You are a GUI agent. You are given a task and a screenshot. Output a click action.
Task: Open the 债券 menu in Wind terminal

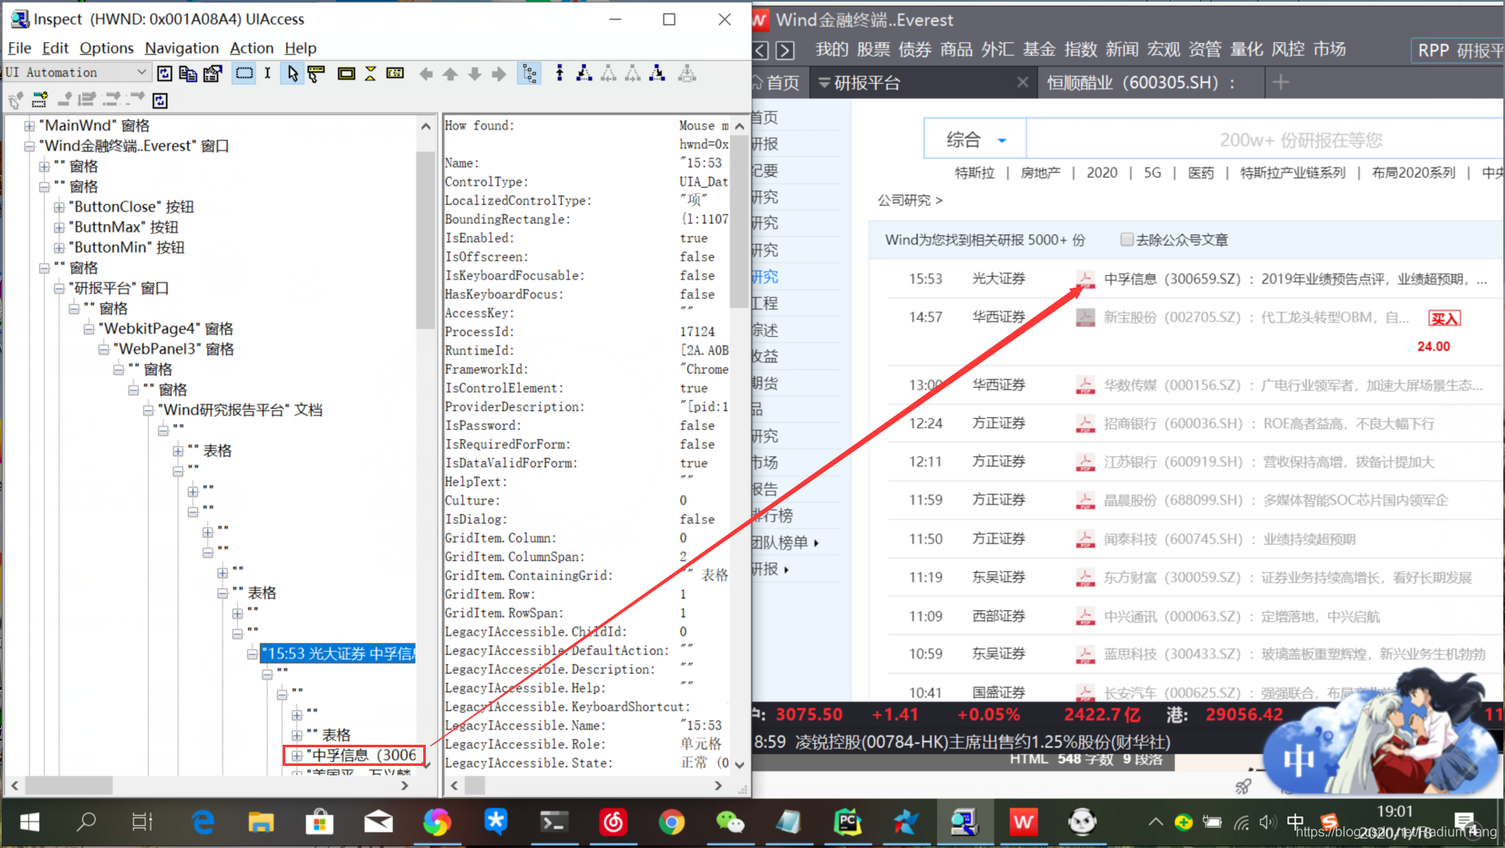pos(914,49)
